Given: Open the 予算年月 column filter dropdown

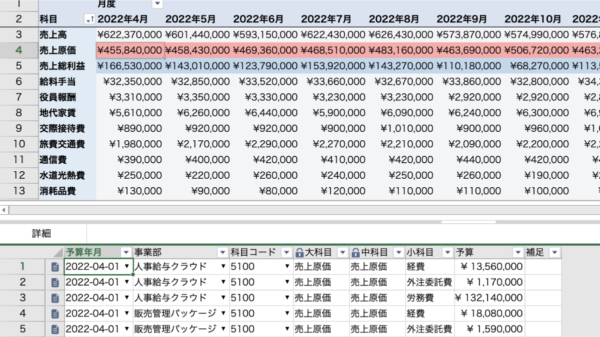Looking at the screenshot, I should point(126,253).
